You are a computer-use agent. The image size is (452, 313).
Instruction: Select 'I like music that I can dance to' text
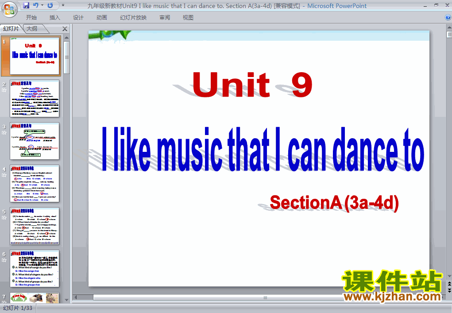(263, 149)
